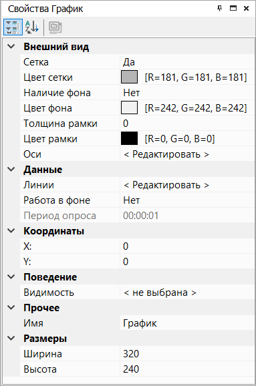
Task: Sort properties alphabetically with the A-Z icon
Action: click(x=32, y=27)
